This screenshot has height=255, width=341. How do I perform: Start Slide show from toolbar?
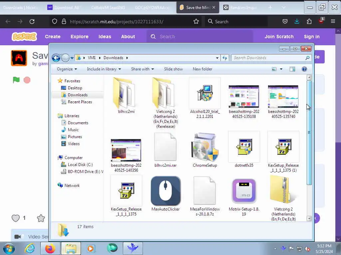click(x=173, y=69)
